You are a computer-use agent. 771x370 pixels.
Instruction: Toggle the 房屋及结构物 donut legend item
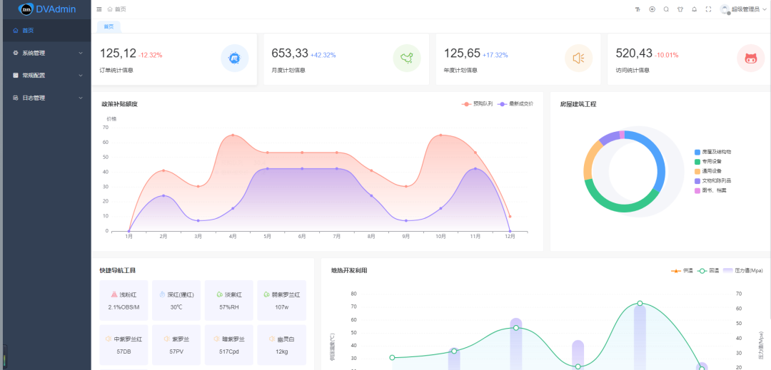[713, 152]
